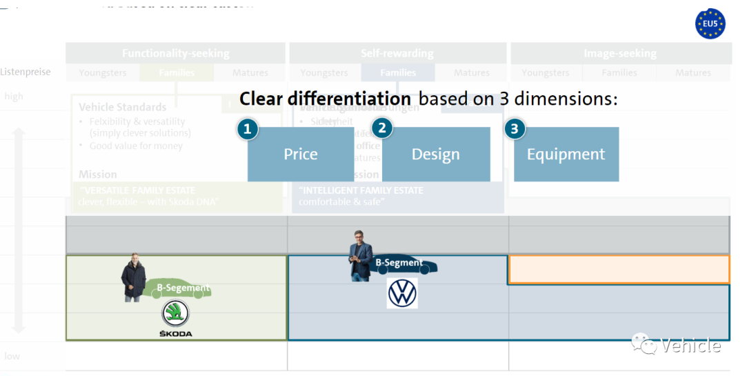
Task: Click "Felxibility & versatility" bullet
Action: coord(137,121)
